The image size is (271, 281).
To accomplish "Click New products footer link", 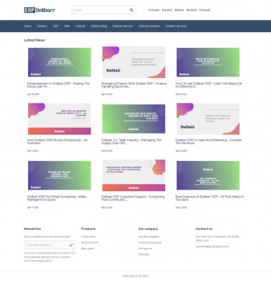I will click(90, 242).
